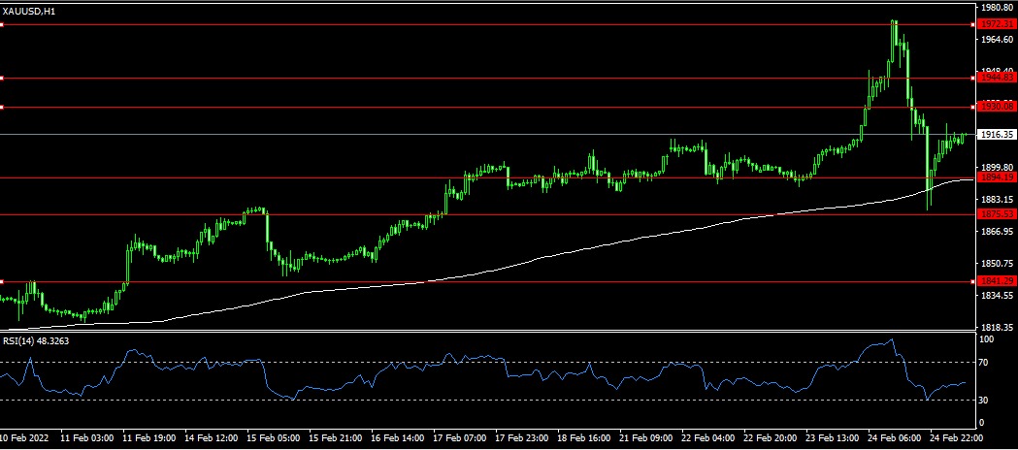The width and height of the screenshot is (1018, 450).
Task: Click the 14 Feb 12:00 time label
Action: [211, 437]
